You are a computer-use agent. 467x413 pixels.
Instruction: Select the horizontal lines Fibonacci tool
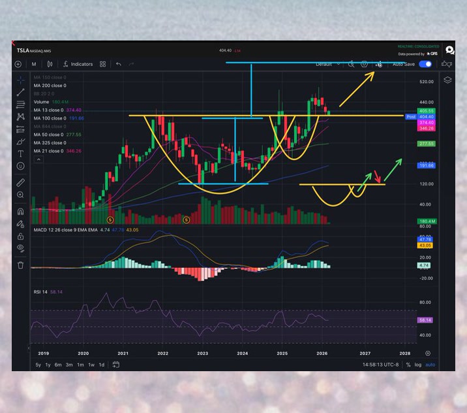(x=21, y=105)
